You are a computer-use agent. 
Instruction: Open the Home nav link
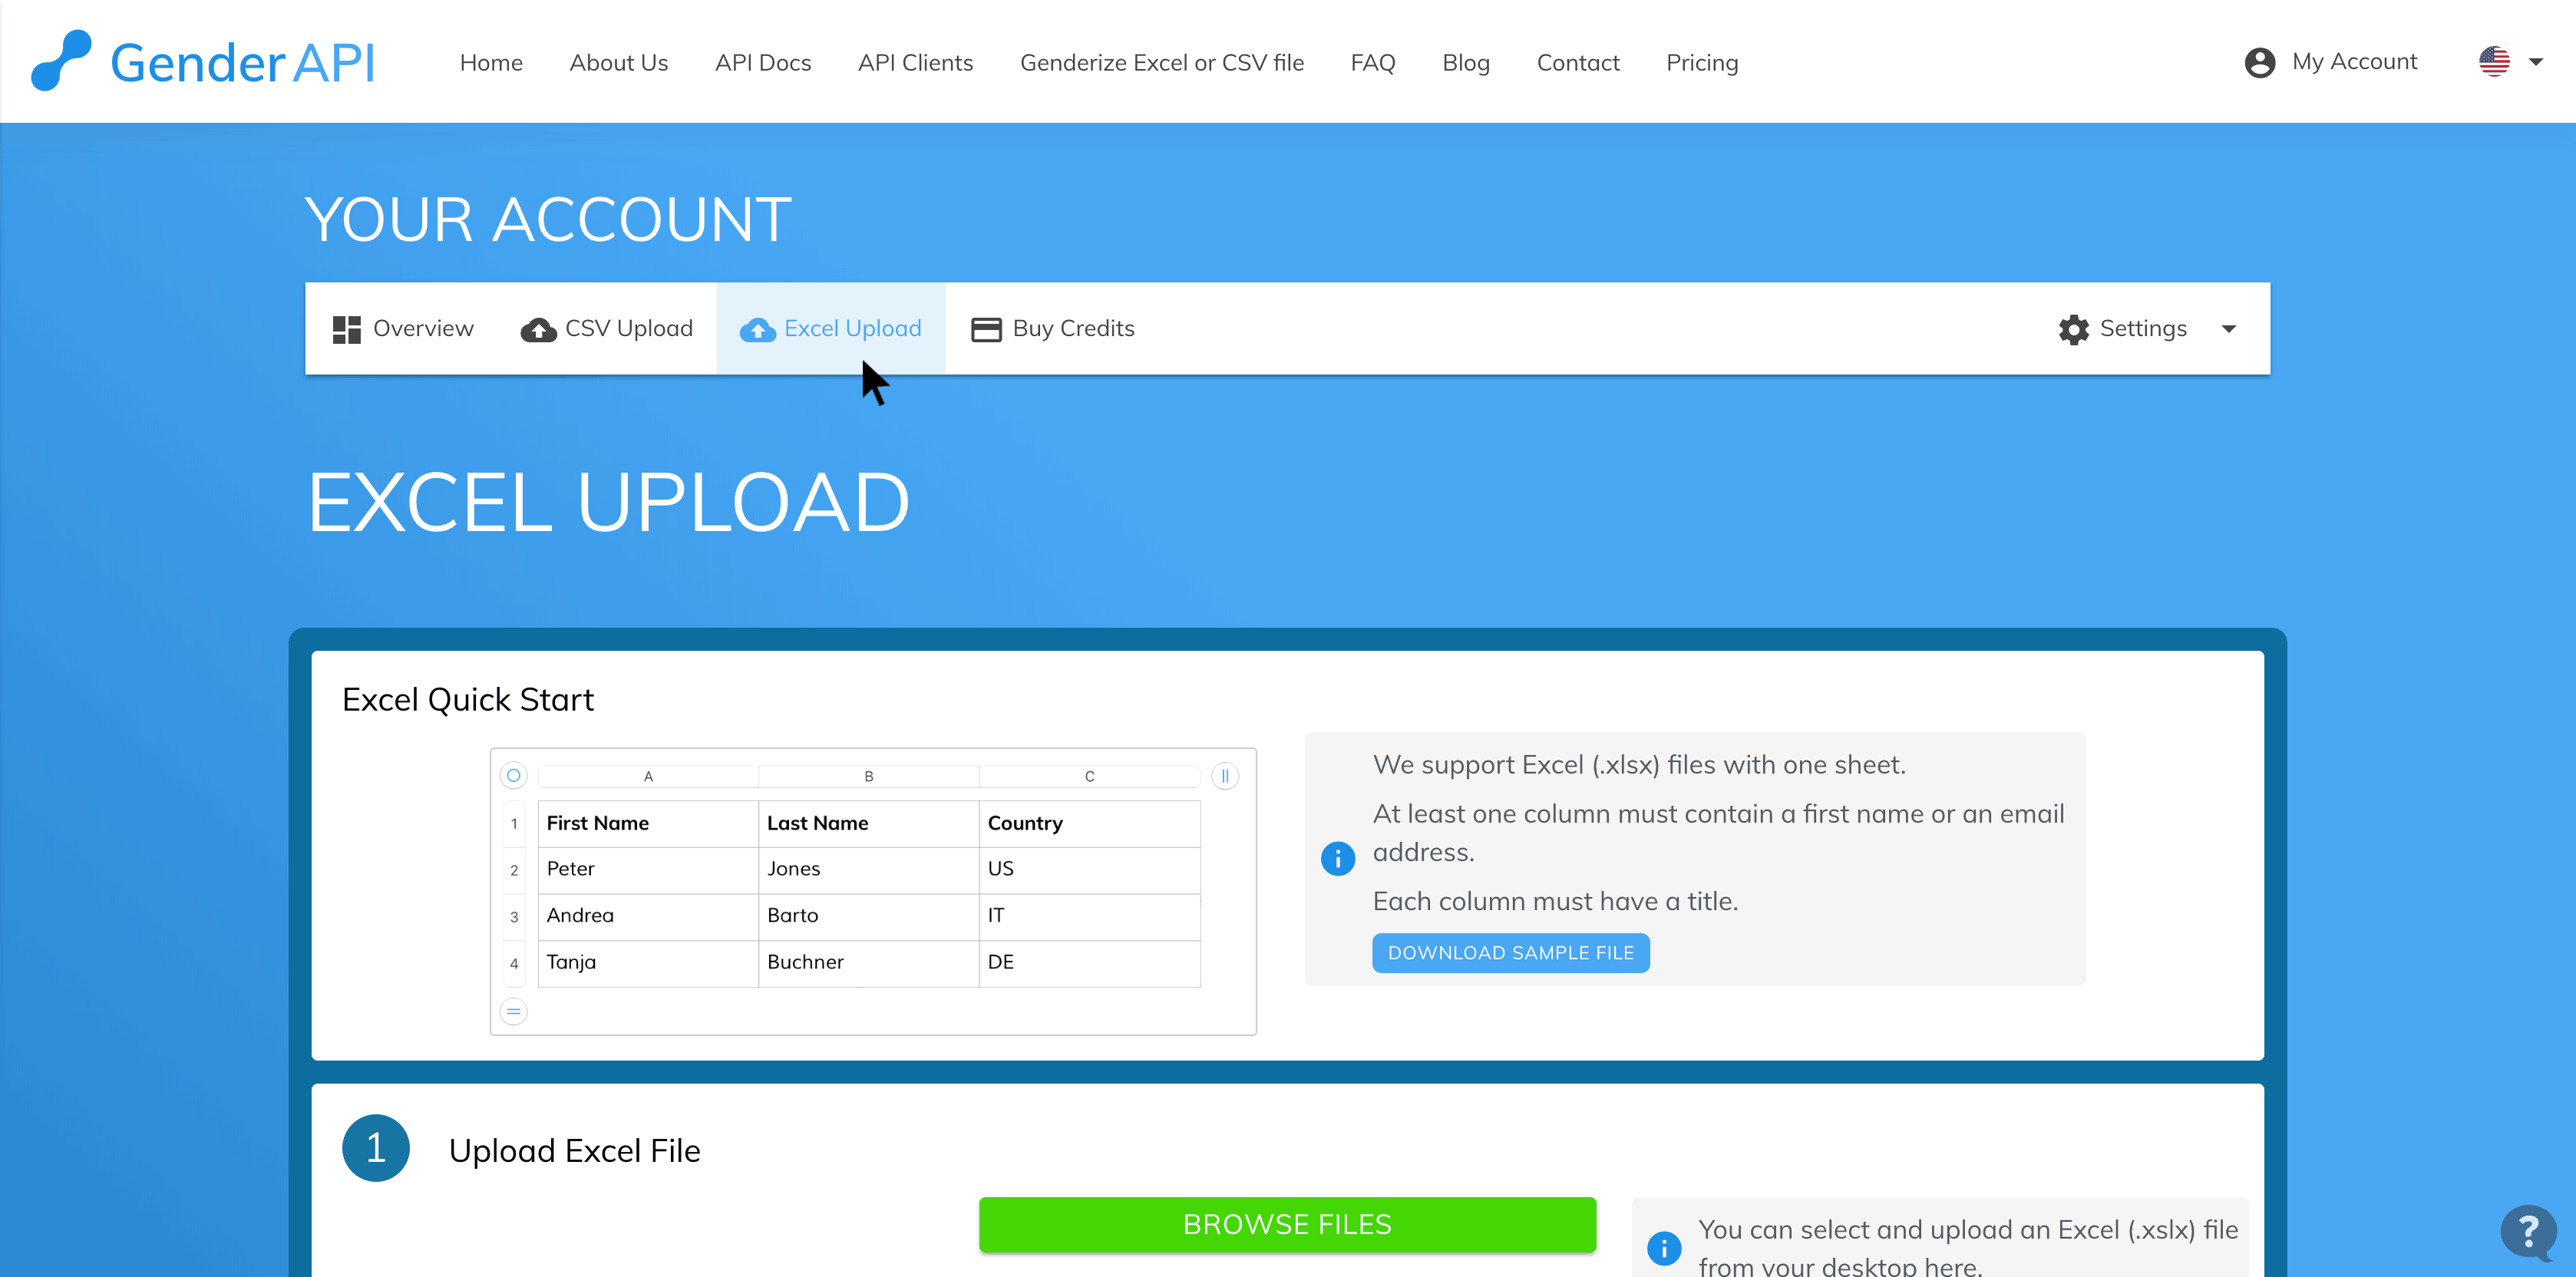[x=491, y=62]
